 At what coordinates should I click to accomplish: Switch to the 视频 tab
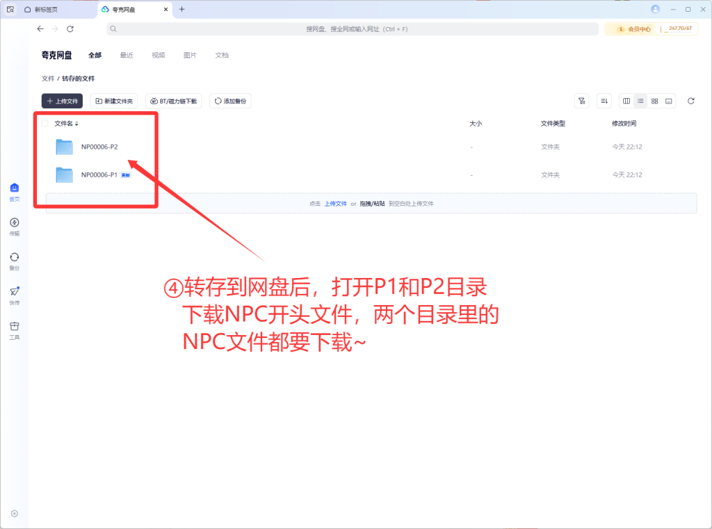[x=158, y=55]
